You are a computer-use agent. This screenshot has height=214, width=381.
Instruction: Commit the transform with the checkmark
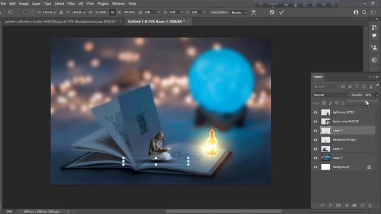[282, 12]
